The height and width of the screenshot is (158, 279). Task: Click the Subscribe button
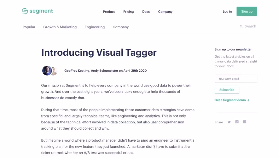227,90
